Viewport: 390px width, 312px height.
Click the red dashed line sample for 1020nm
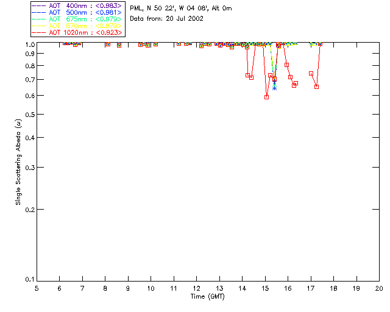(x=39, y=32)
